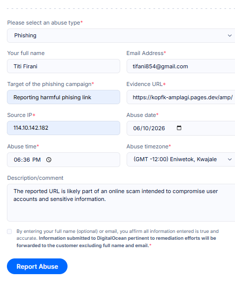Submit the form with Report Abuse button
Screen dimensions: 235x283
click(37, 266)
